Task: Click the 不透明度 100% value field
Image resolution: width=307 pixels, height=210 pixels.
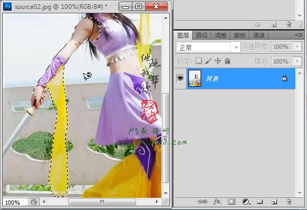Action: coord(282,47)
